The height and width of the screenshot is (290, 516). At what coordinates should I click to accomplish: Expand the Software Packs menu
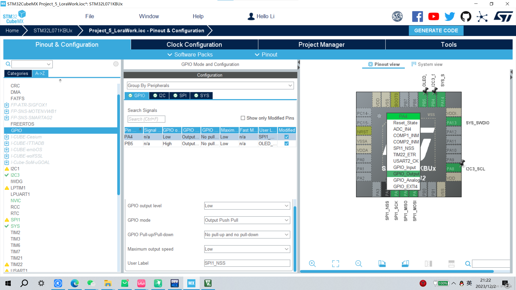point(190,55)
